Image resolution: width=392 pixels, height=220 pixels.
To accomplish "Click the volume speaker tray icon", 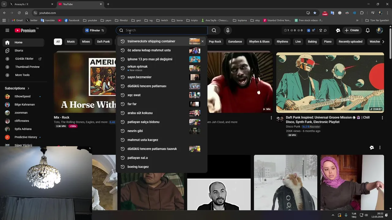I will click(366, 215).
